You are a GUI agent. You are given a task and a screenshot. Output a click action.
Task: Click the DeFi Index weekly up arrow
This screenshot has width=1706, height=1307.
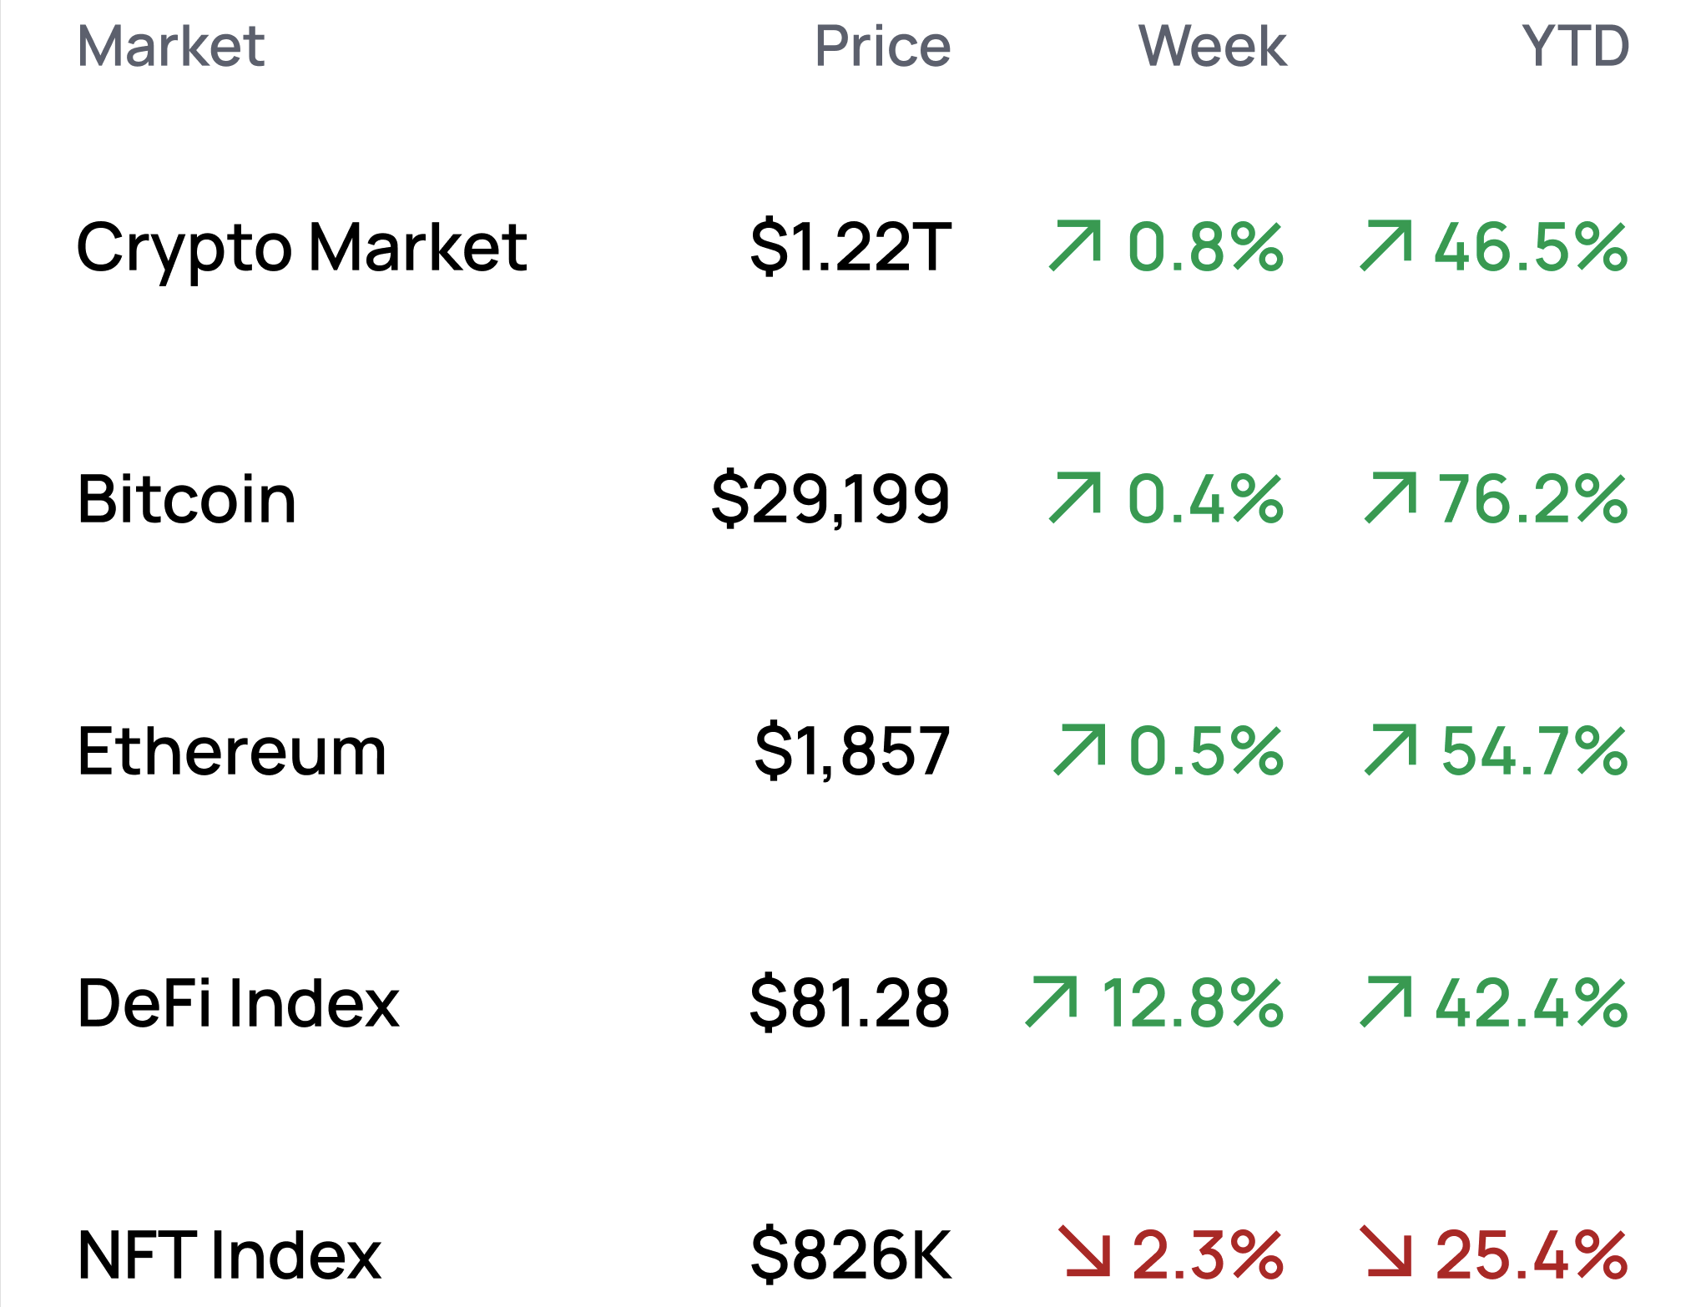pos(1051,1002)
